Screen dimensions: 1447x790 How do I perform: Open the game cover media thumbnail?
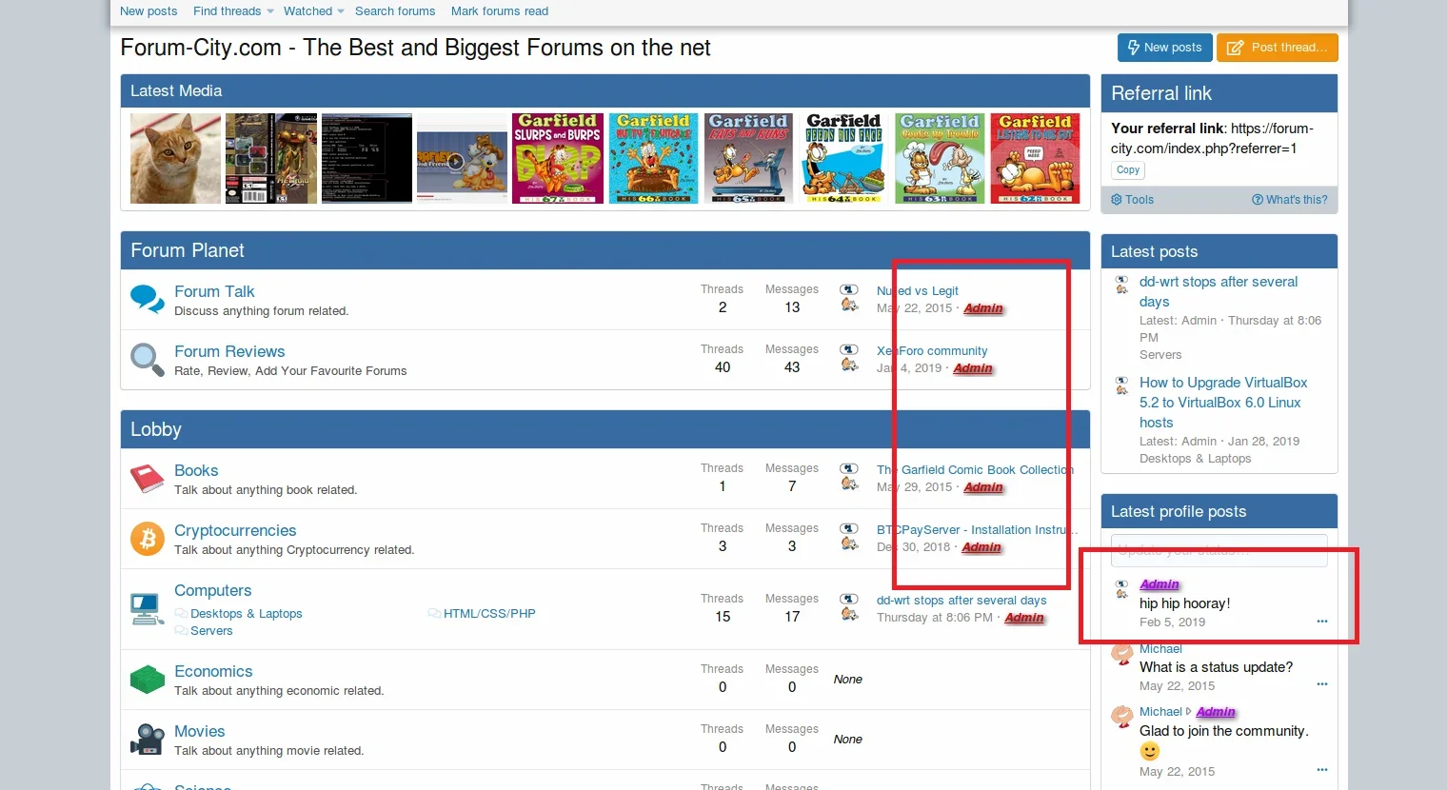271,158
